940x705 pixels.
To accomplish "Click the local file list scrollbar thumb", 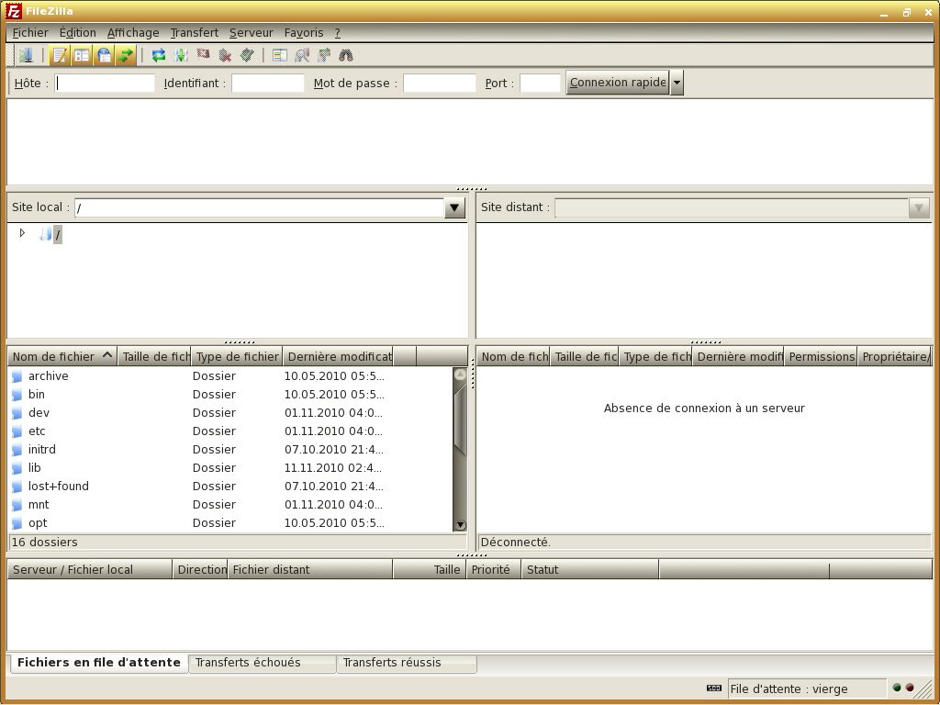I will (x=460, y=420).
